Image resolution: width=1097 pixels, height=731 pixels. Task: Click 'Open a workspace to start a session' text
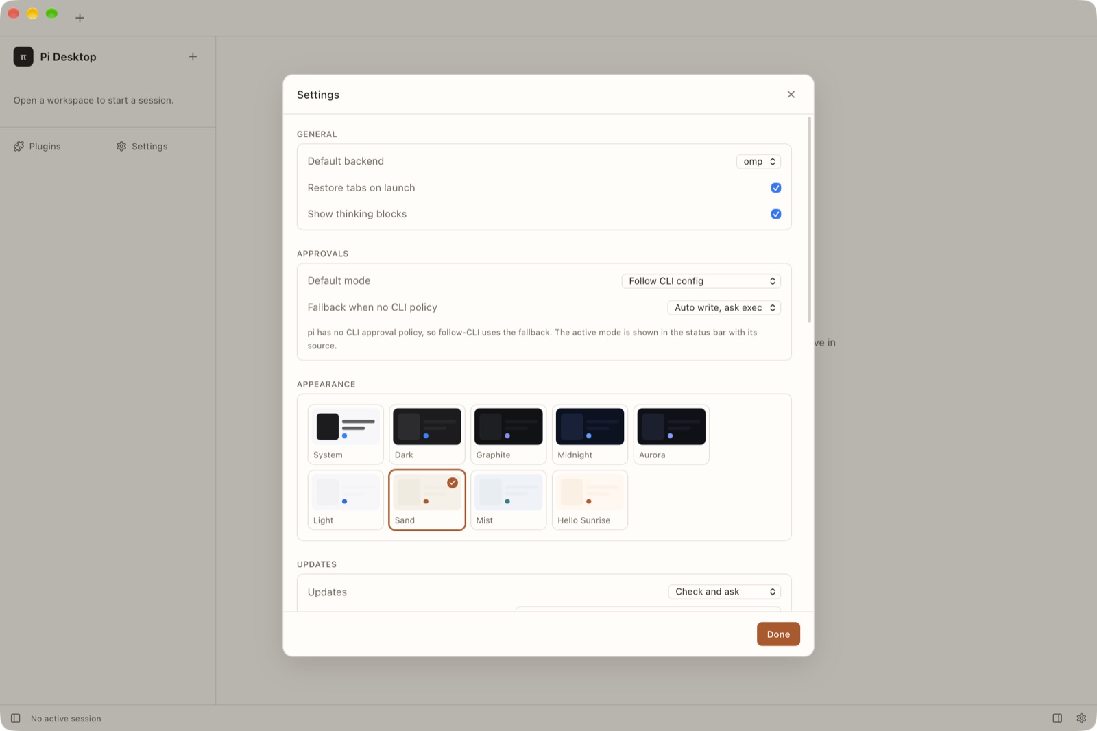click(94, 100)
